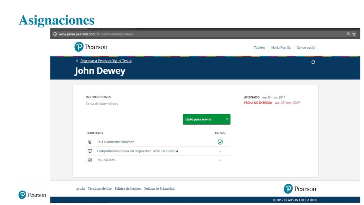364x205 pixels.
Task: Click the back chevron beside Regresar link
Action: coord(77,61)
